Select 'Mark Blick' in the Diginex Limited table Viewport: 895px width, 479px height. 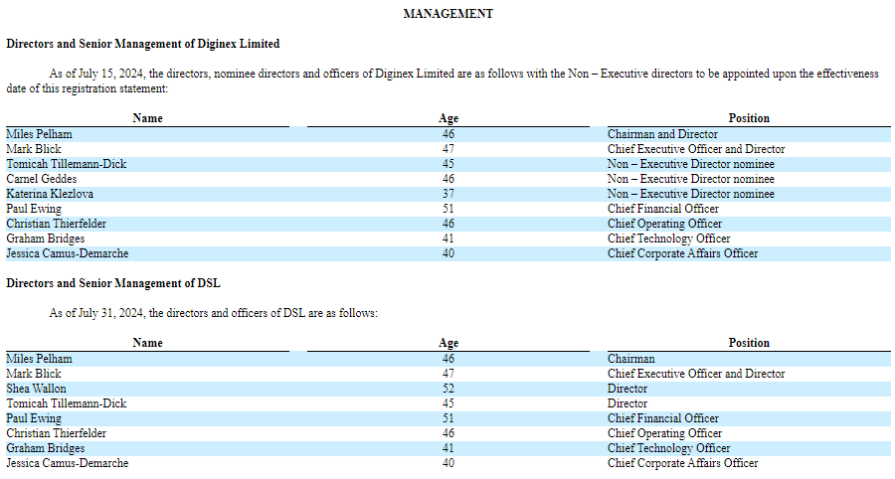34,149
